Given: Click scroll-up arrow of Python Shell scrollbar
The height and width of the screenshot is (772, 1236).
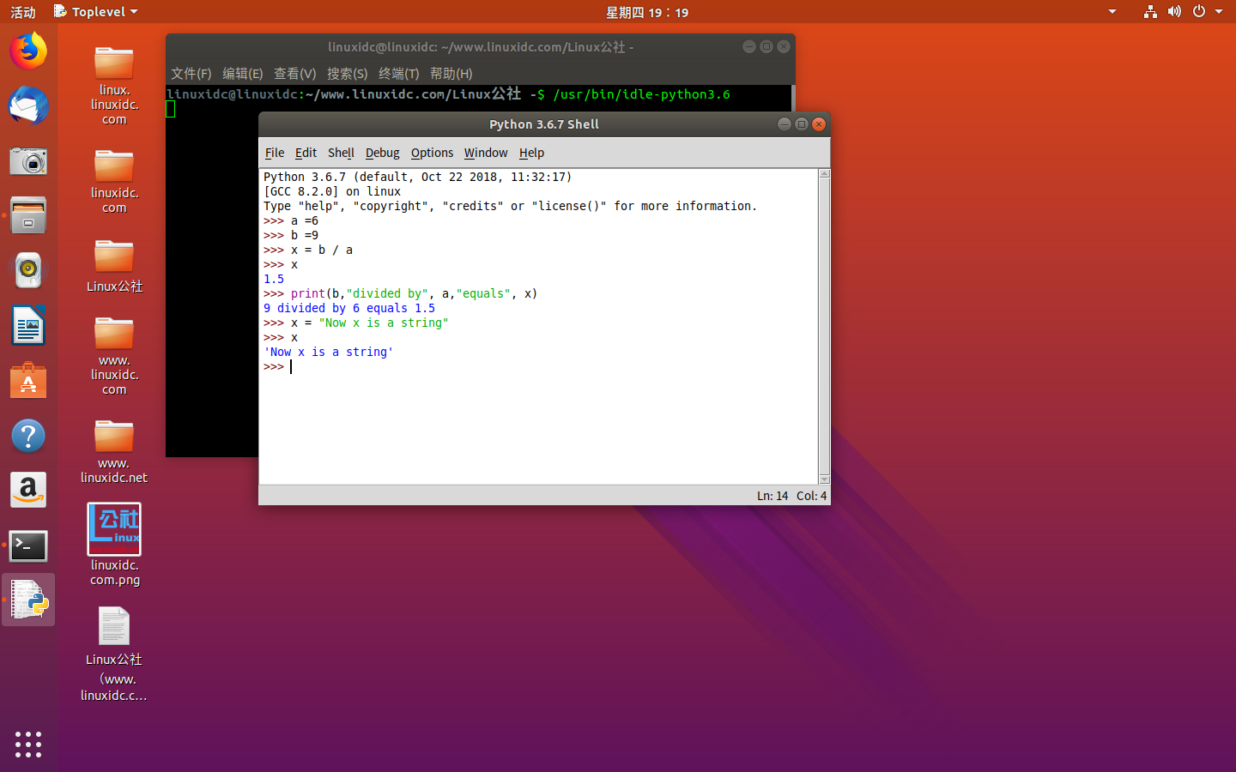Looking at the screenshot, I should point(824,174).
